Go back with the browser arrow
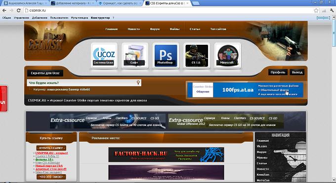 pyautogui.click(x=4, y=10)
